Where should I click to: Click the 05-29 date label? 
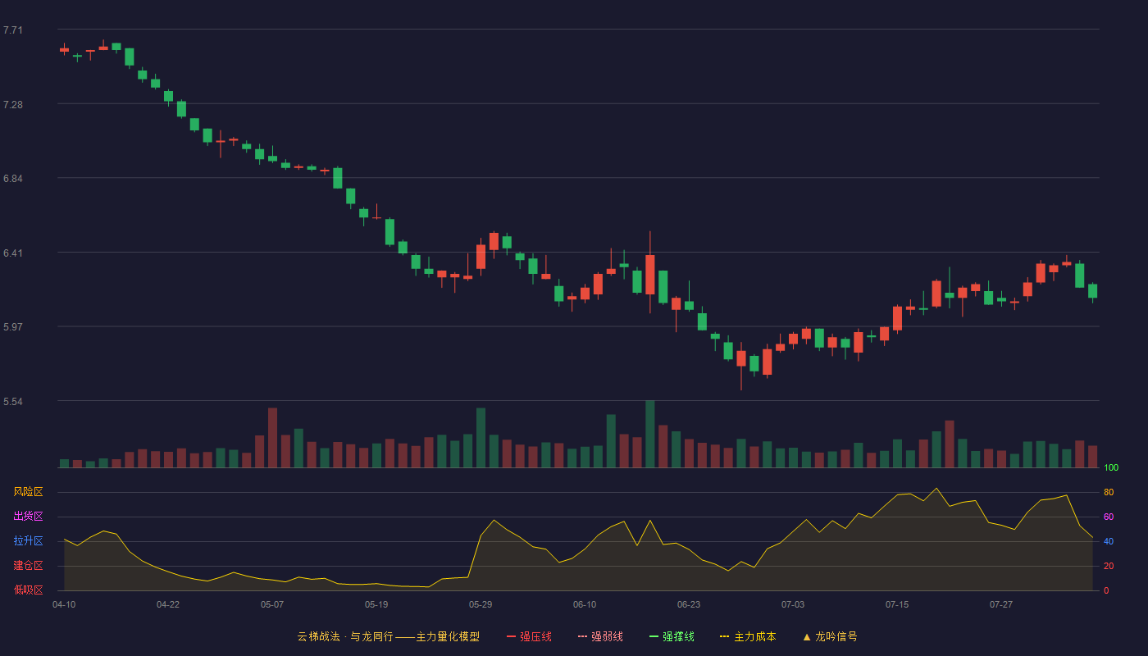click(481, 604)
